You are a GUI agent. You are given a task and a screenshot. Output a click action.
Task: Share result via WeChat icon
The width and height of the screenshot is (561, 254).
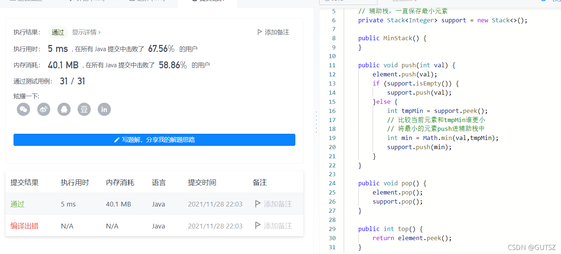(x=23, y=109)
